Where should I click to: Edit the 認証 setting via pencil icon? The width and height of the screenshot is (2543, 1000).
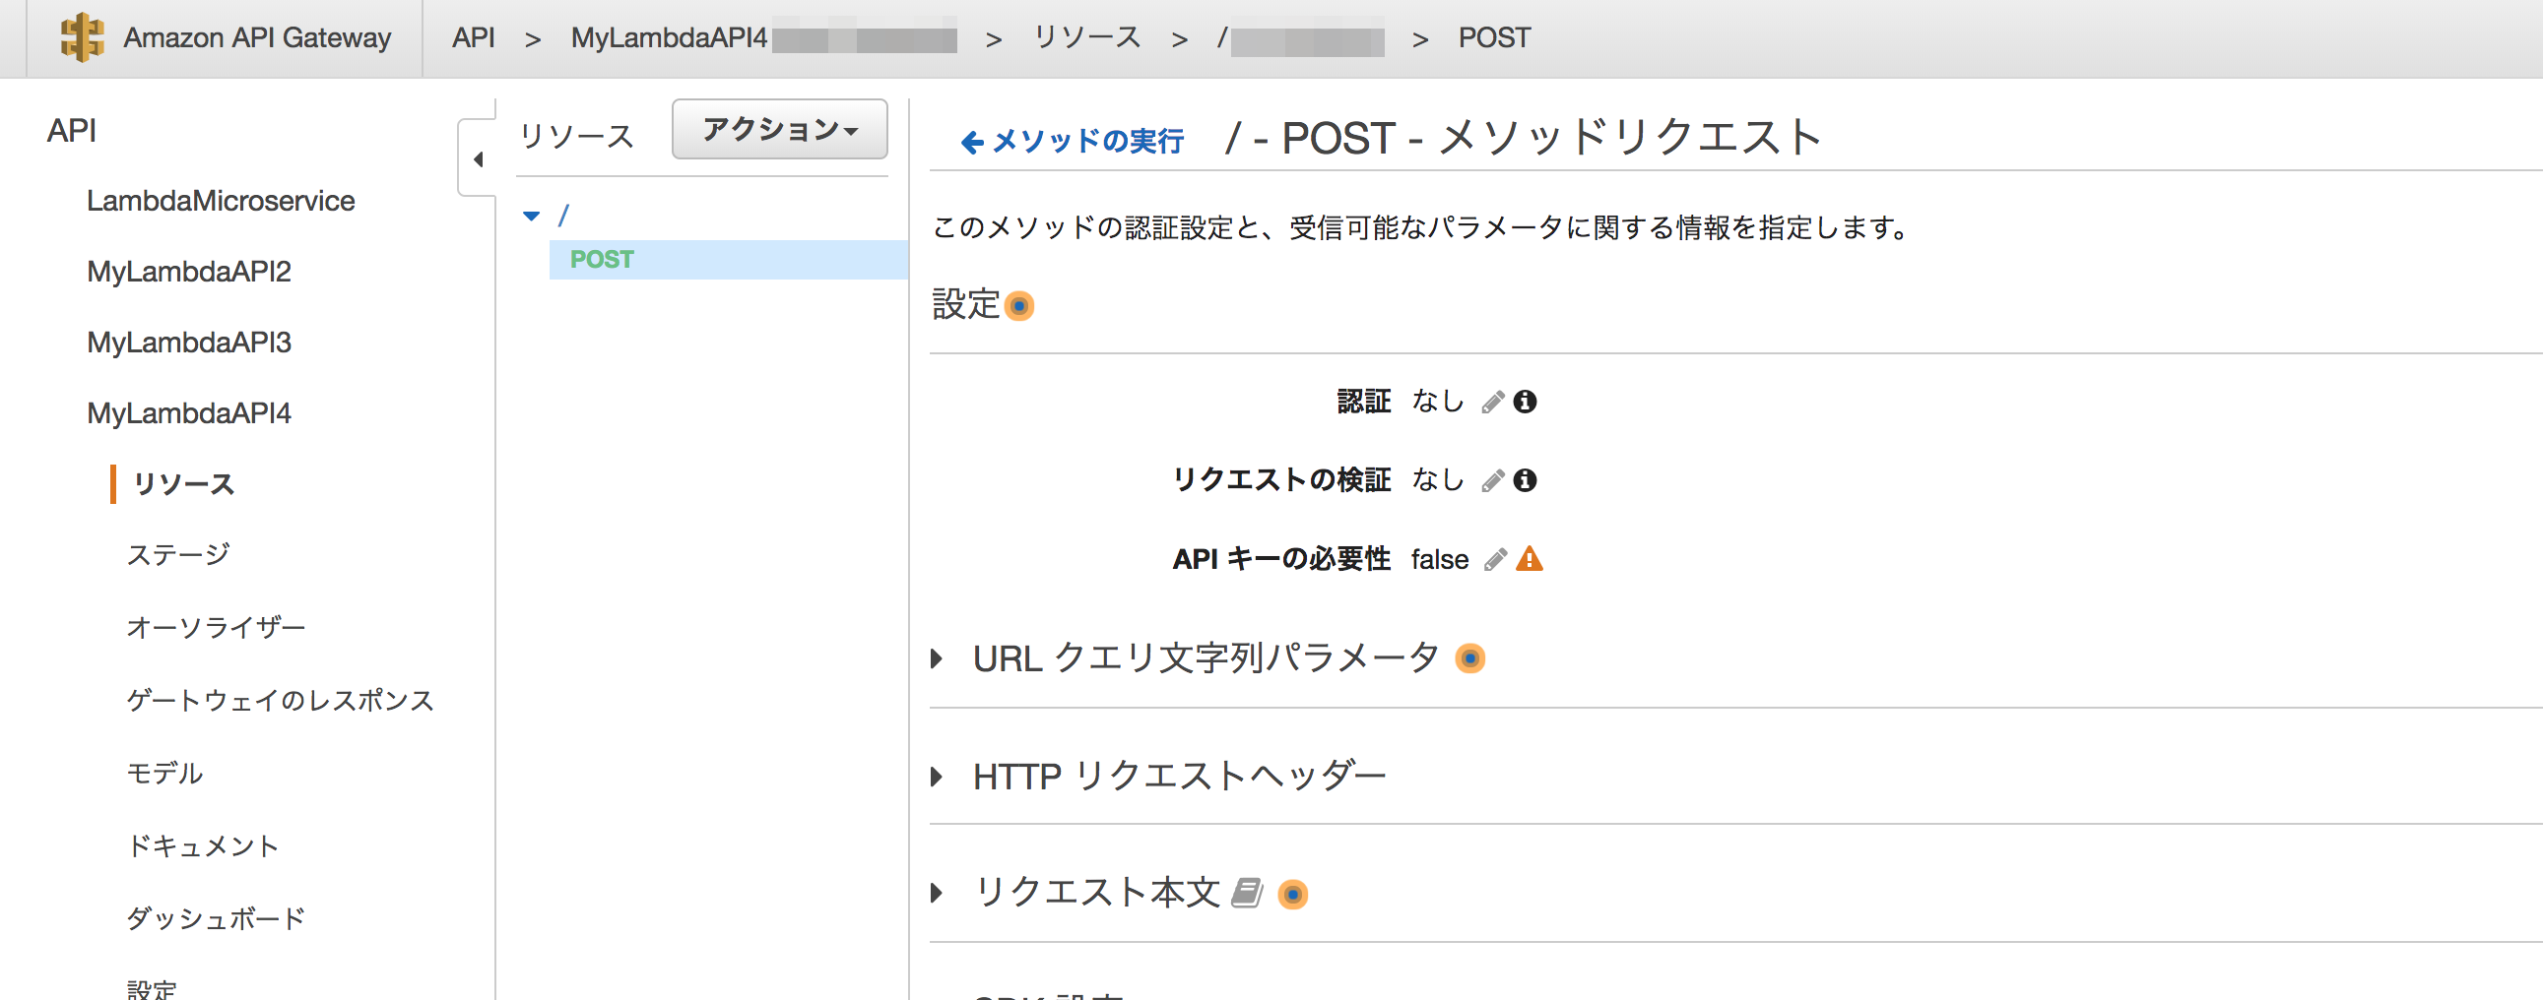click(1493, 402)
